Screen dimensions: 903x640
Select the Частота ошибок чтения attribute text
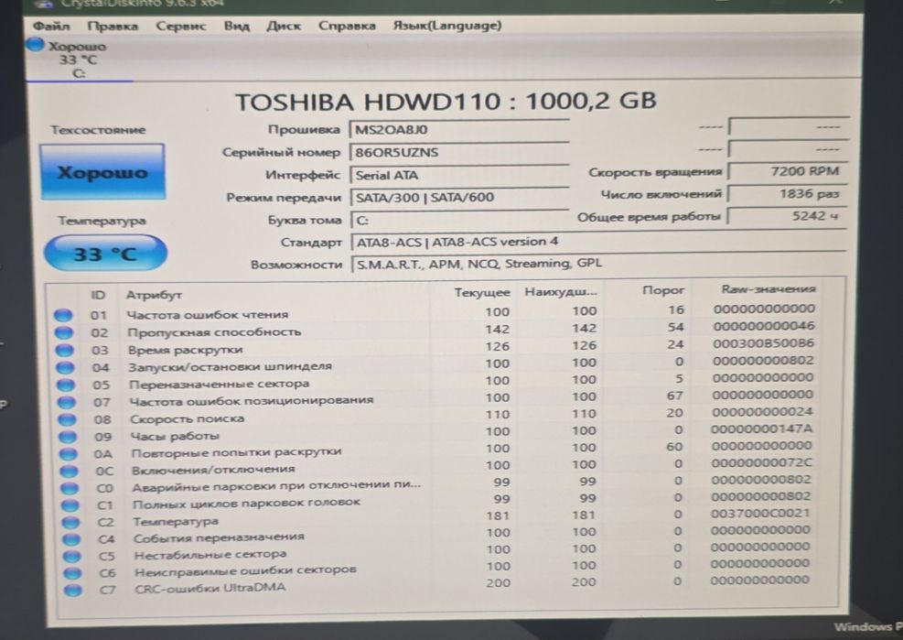(x=208, y=315)
